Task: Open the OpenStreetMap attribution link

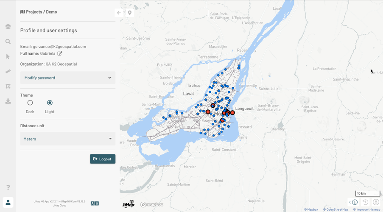Action: [x=335, y=209]
